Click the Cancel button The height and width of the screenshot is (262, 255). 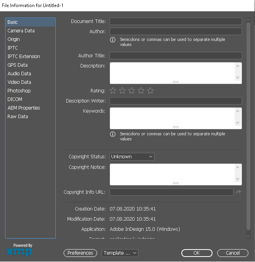pos(233,253)
